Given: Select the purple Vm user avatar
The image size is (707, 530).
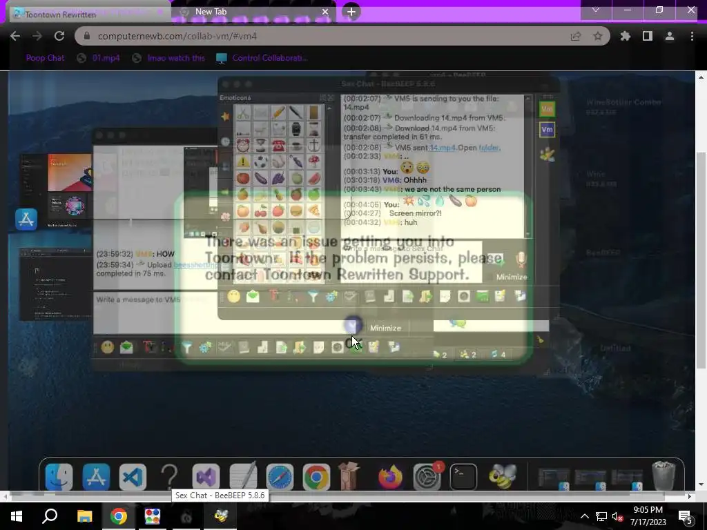Looking at the screenshot, I should click(x=547, y=130).
